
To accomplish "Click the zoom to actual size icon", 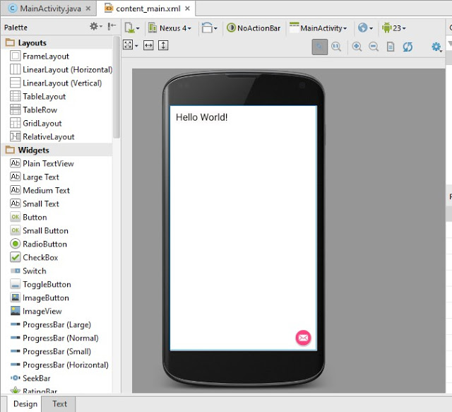I will 336,47.
